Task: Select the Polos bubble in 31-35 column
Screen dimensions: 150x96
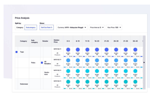Action: point(126,60)
